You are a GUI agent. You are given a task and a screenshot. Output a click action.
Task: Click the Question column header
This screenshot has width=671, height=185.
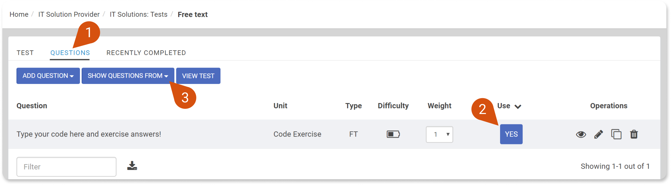pos(32,106)
